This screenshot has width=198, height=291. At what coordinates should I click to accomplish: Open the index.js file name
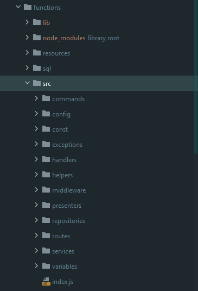coord(62,282)
